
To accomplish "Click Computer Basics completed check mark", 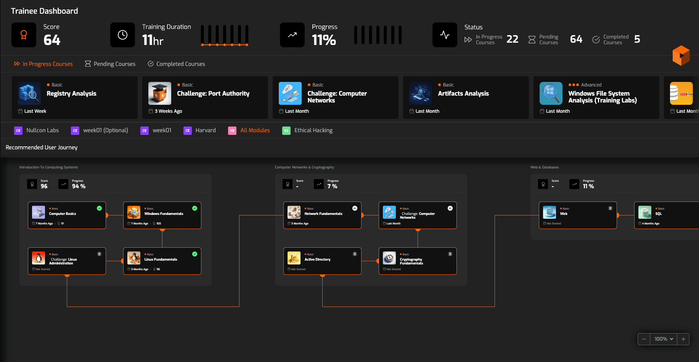I will tap(99, 208).
